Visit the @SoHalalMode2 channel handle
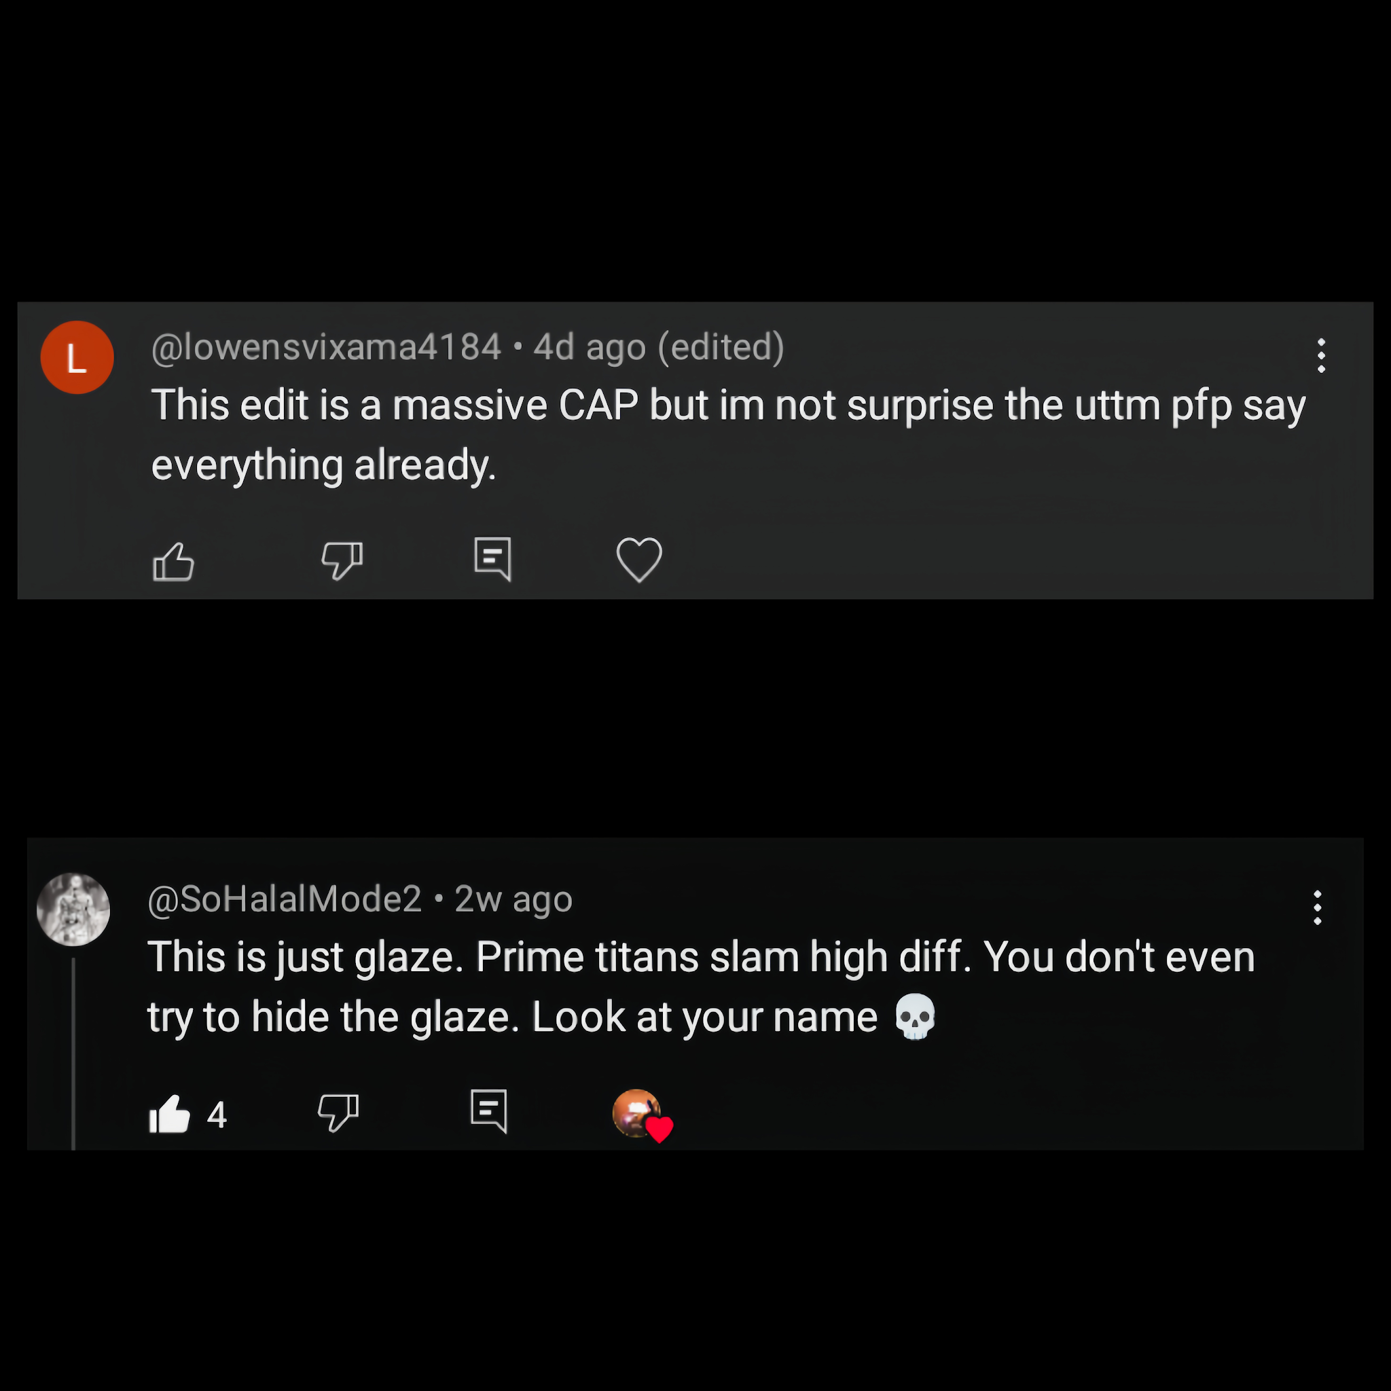 [x=285, y=899]
